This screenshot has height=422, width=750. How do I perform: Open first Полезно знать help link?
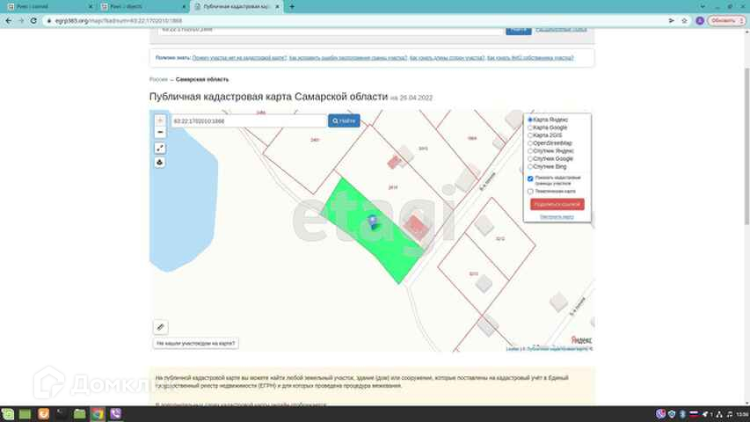[239, 58]
